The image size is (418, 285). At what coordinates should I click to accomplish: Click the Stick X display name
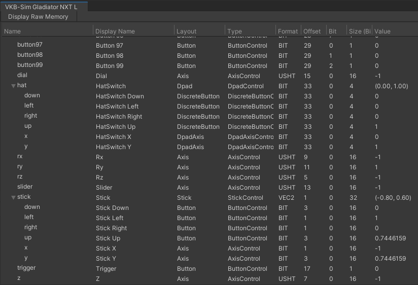point(106,248)
